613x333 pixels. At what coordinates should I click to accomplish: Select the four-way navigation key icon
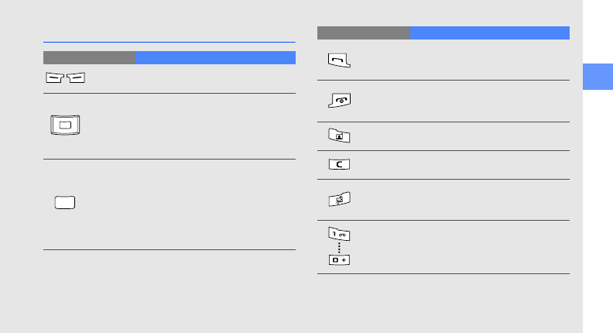(65, 126)
